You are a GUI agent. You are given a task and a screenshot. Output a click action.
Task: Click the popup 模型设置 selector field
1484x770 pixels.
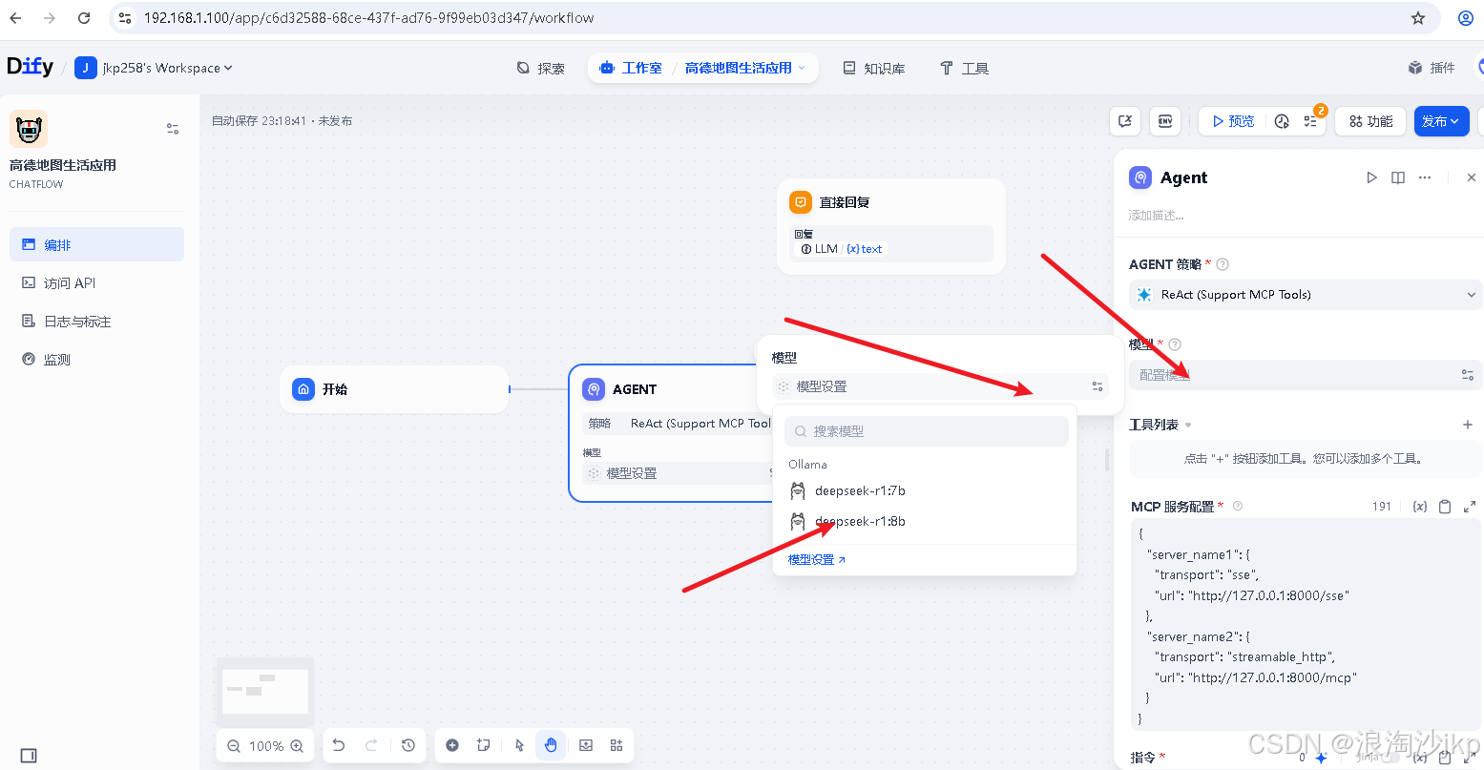coord(940,386)
